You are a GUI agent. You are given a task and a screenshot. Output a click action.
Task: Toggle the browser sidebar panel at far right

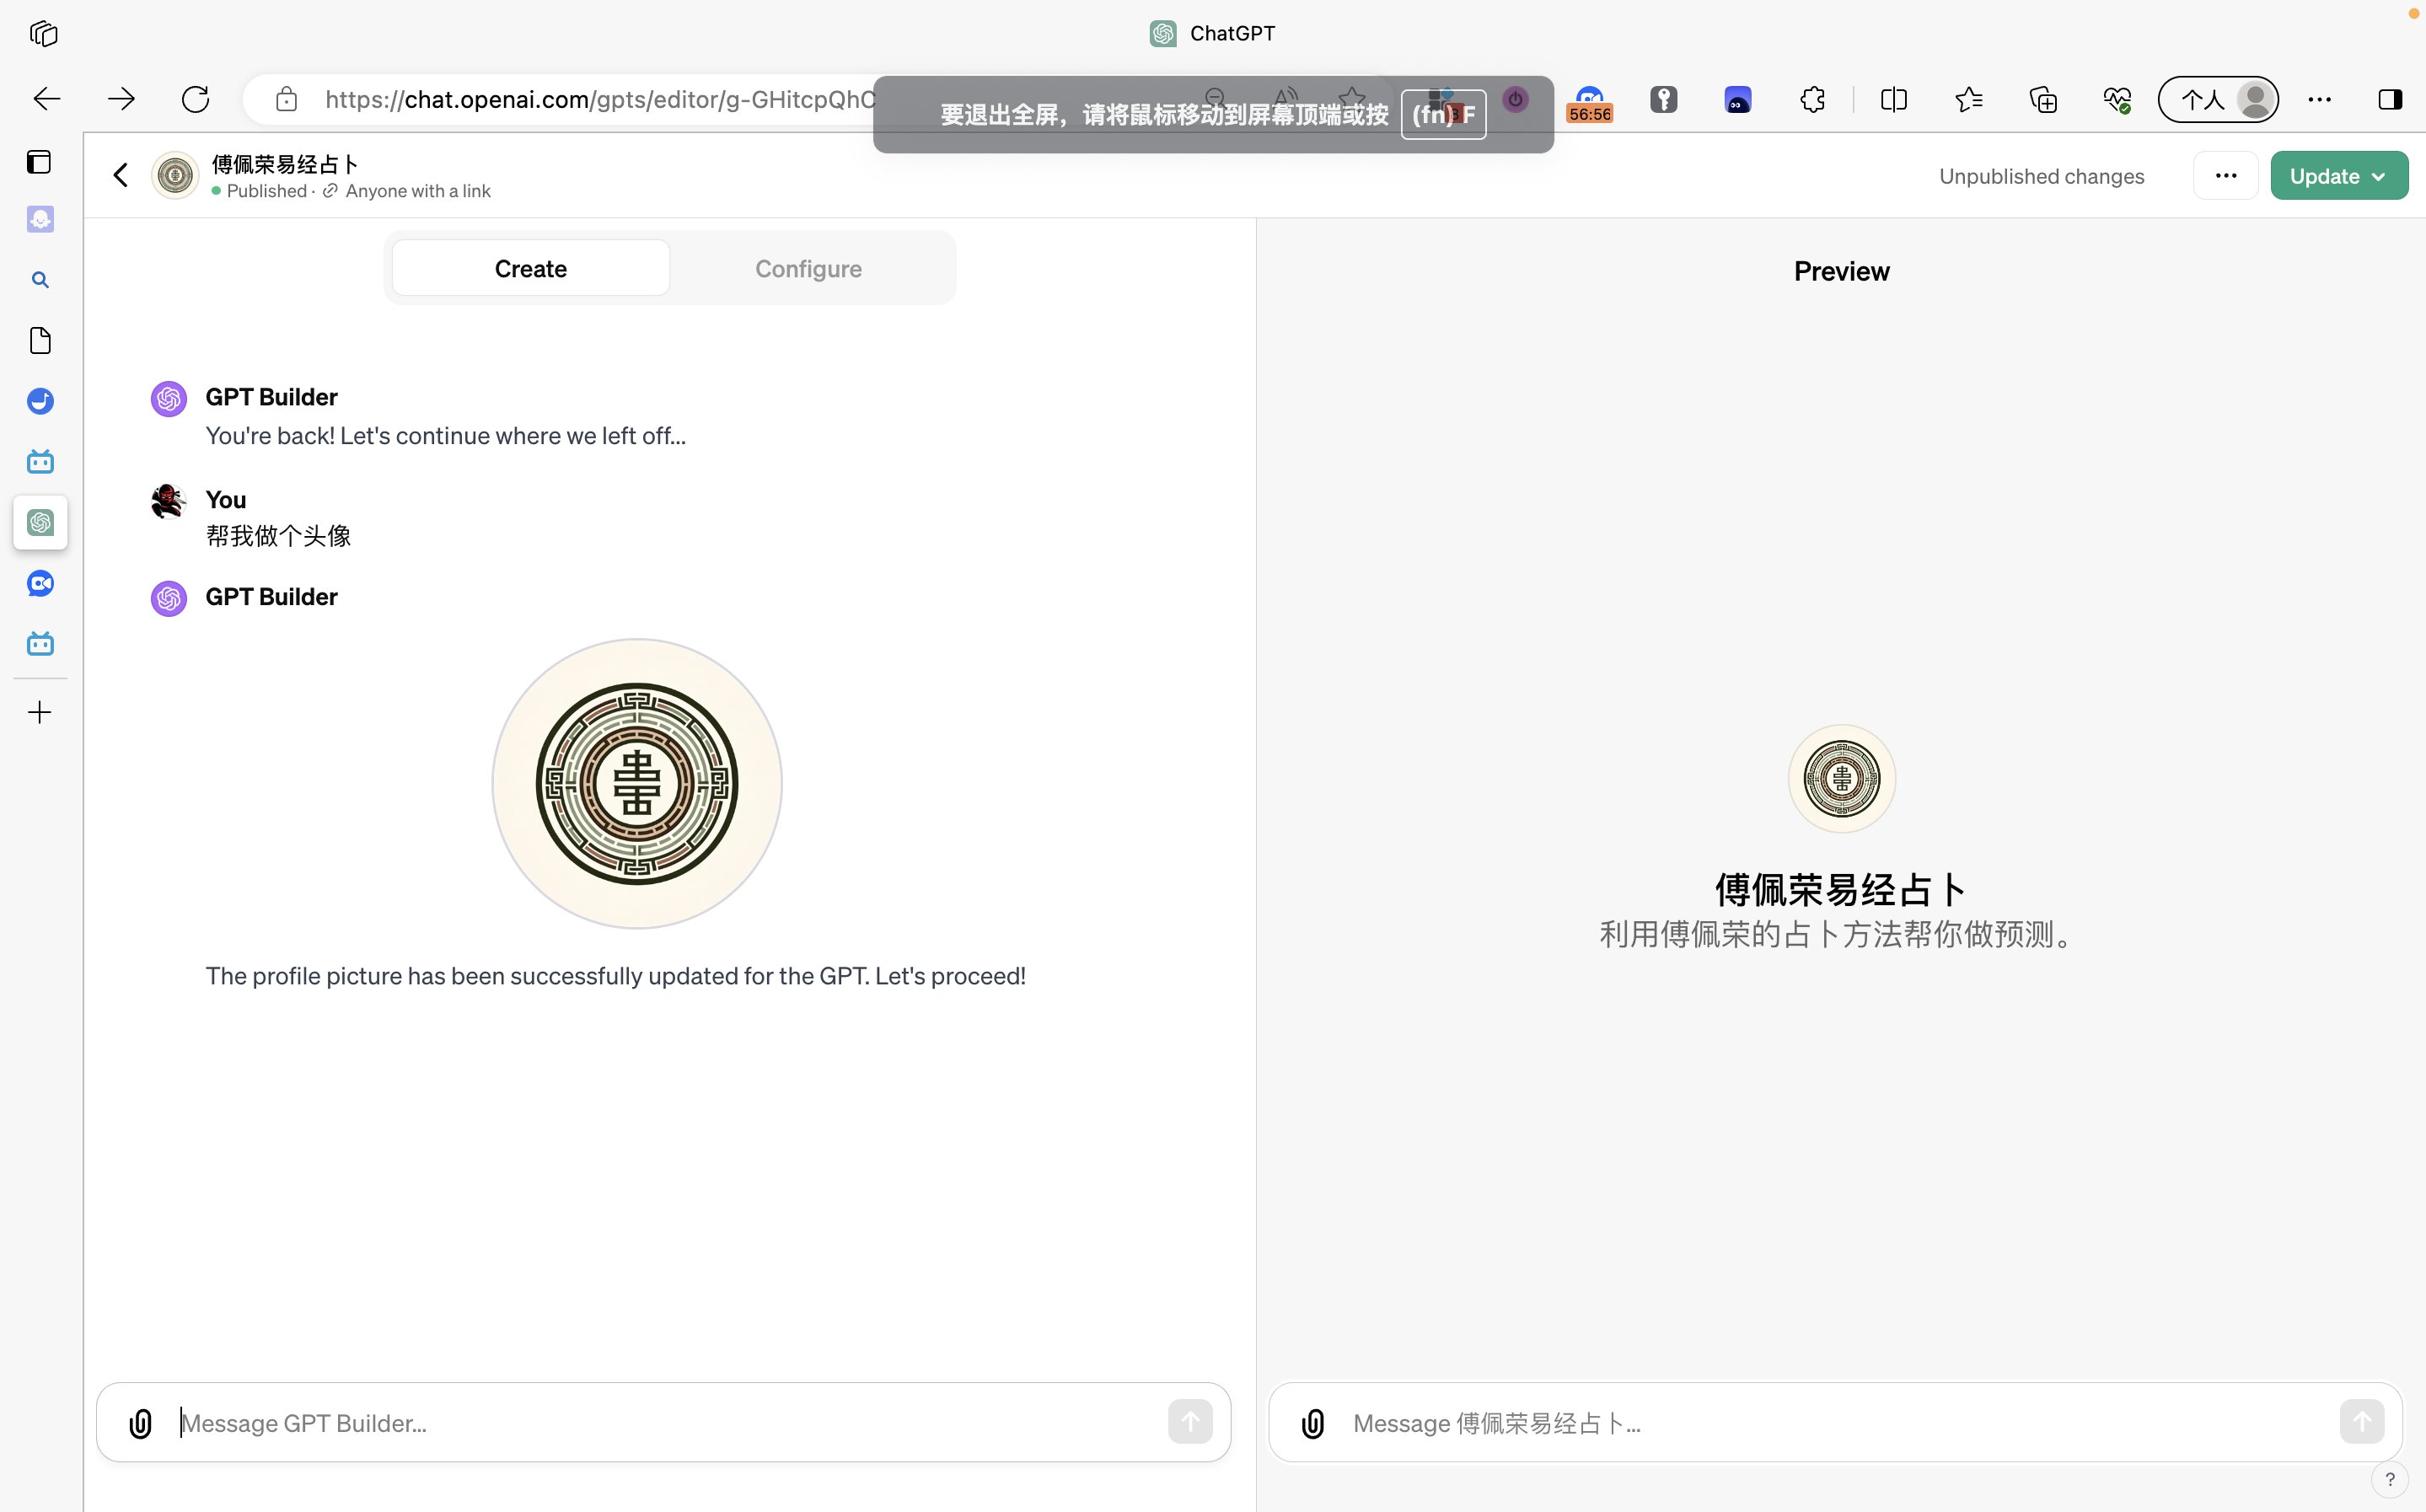click(2390, 99)
